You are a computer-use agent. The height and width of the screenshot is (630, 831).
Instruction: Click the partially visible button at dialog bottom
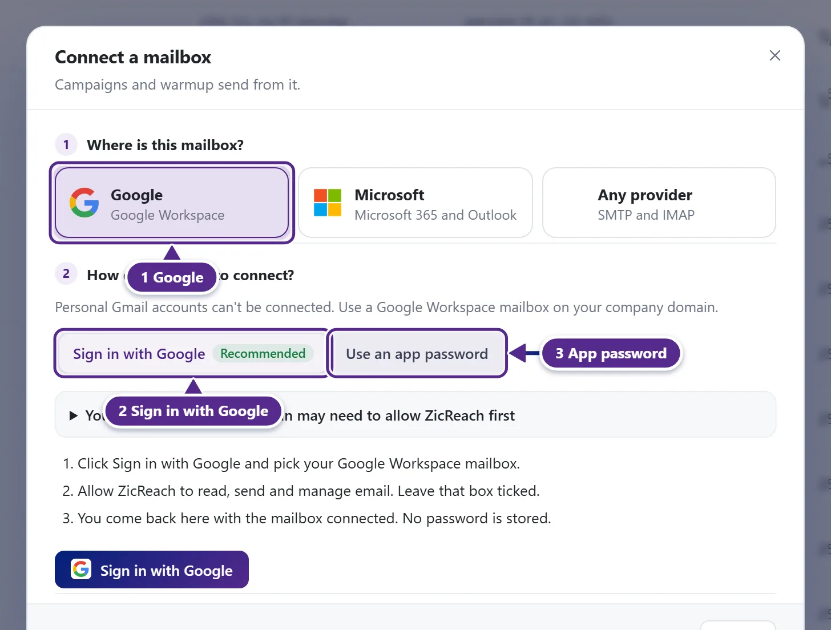coord(737,625)
